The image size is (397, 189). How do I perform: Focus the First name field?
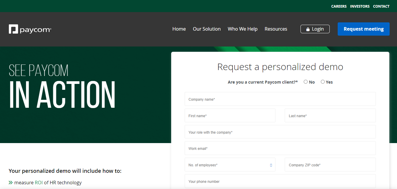pyautogui.click(x=230, y=116)
